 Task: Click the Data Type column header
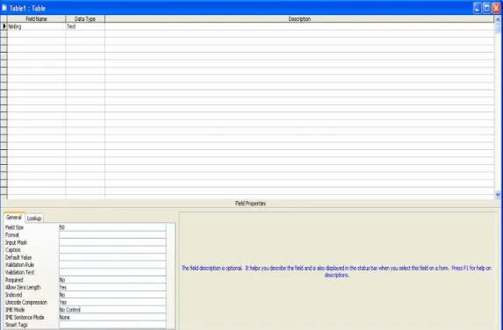pos(85,19)
